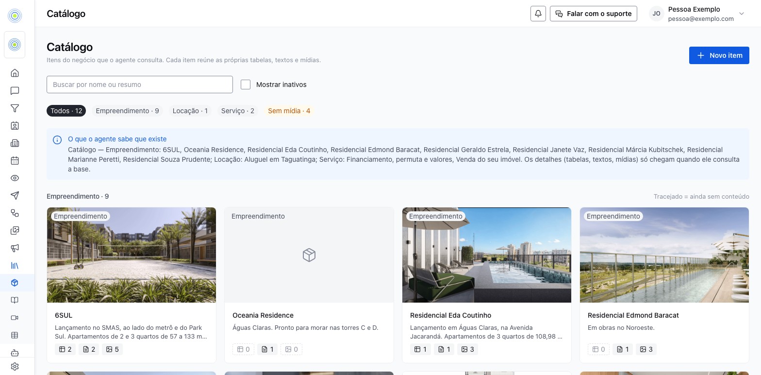Filter by Locação · 1 chip
Viewport: 761px width, 375px height.
pos(190,111)
